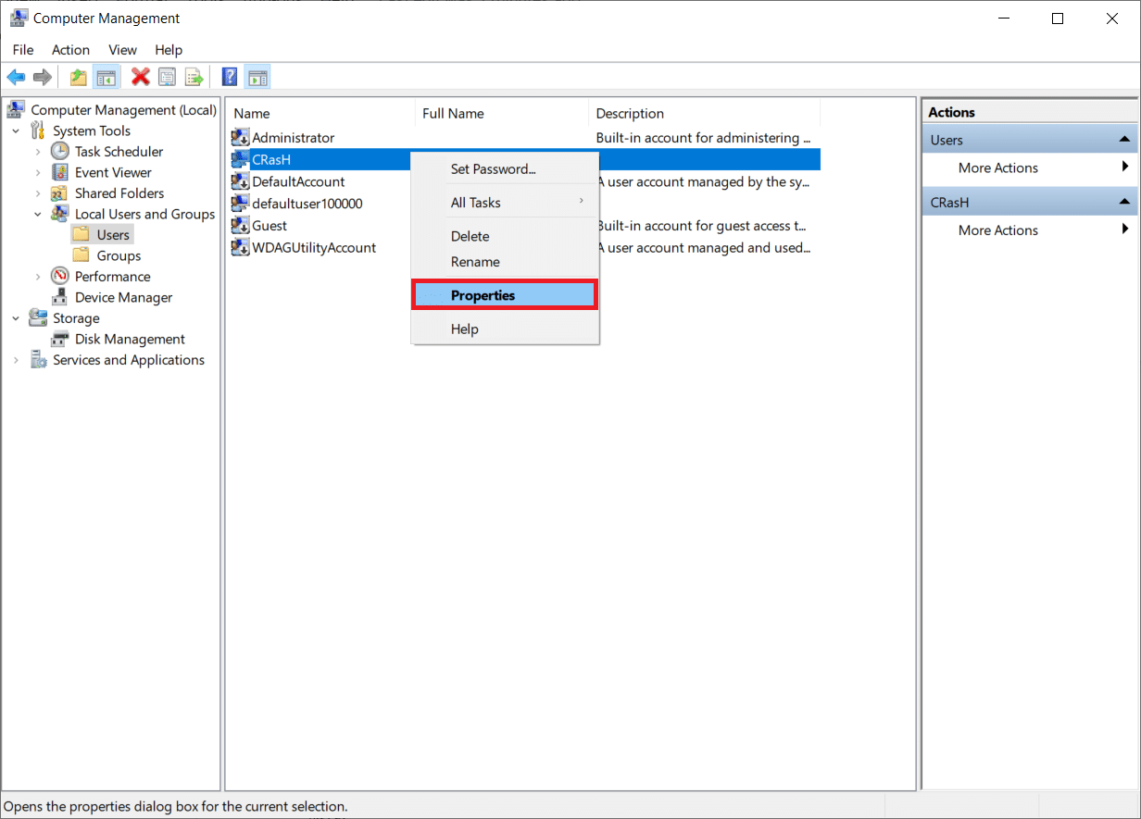Select the Administrator user account
Viewport: 1141px width, 819px height.
293,138
